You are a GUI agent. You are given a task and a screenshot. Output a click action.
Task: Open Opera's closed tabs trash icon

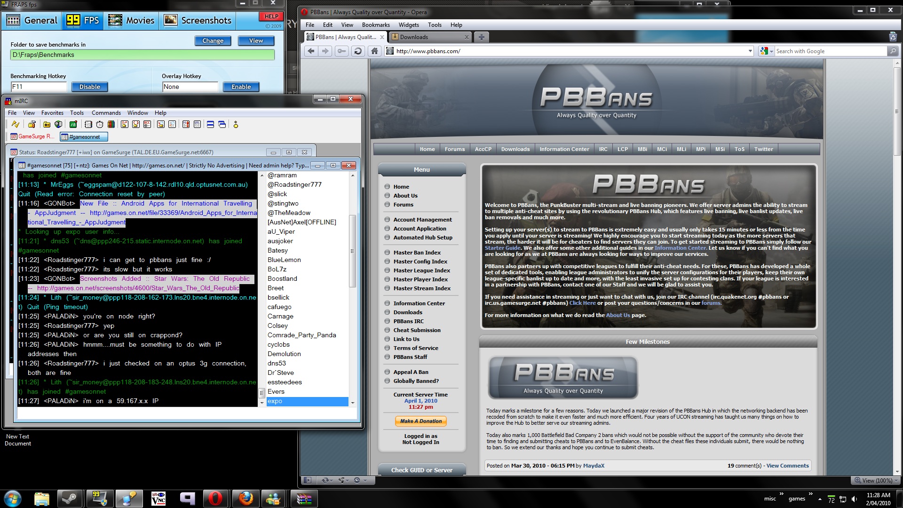[x=893, y=37]
